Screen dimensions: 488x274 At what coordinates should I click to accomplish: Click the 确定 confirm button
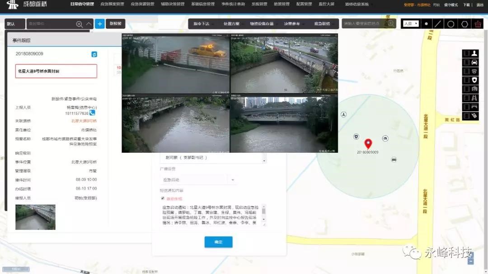[219, 242]
